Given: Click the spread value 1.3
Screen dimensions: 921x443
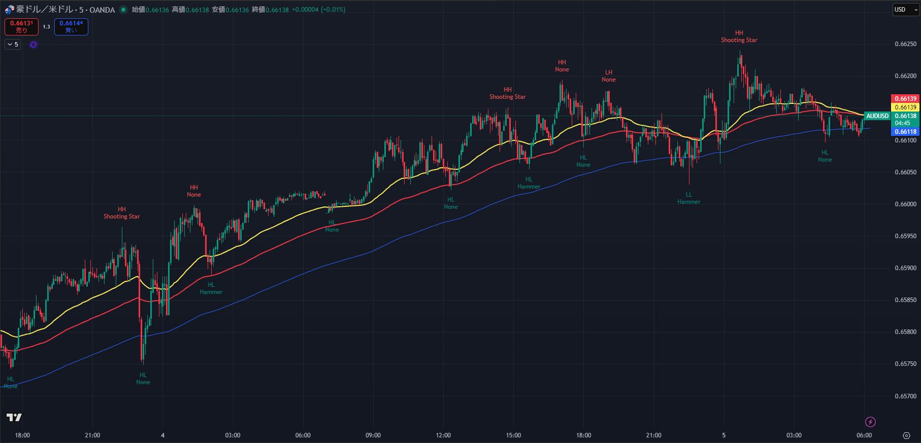Looking at the screenshot, I should tap(46, 27).
